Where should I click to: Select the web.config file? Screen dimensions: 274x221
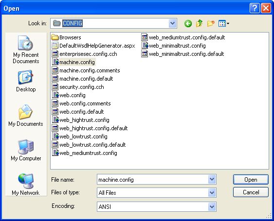click(x=69, y=95)
